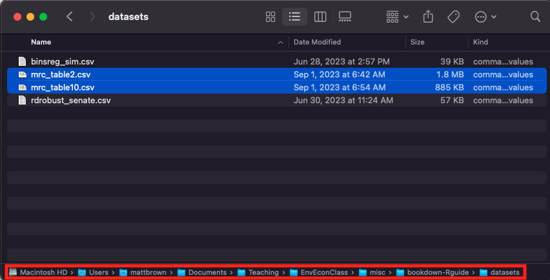The width and height of the screenshot is (550, 280).
Task: Click the datasets window title
Action: pyautogui.click(x=128, y=17)
